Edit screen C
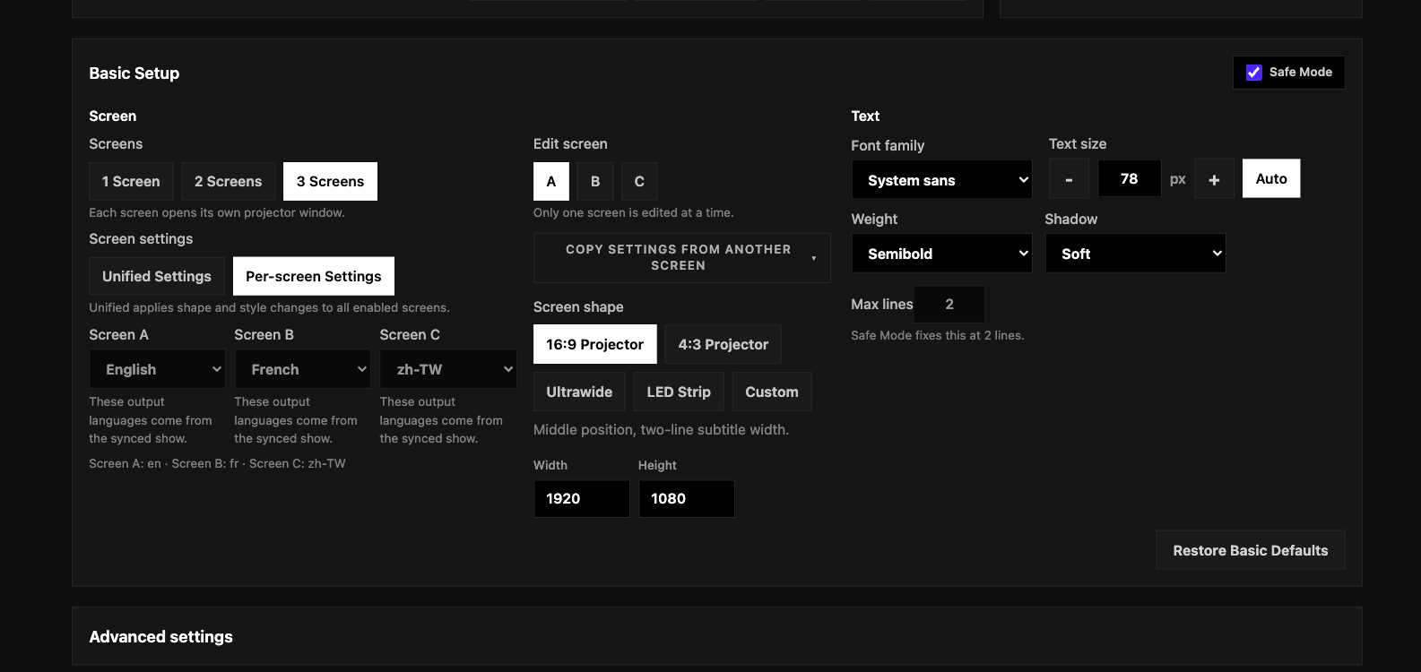Viewport: 1421px width, 672px height. click(639, 181)
